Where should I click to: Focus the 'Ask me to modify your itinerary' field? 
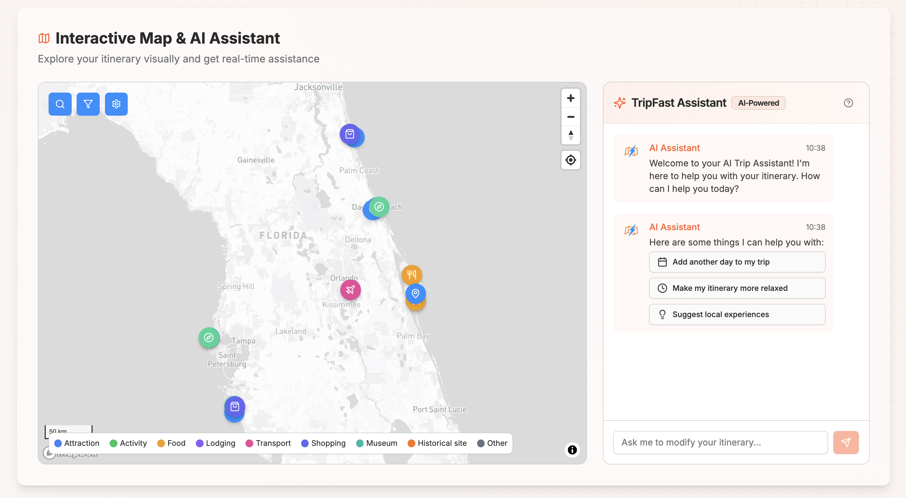pos(720,442)
